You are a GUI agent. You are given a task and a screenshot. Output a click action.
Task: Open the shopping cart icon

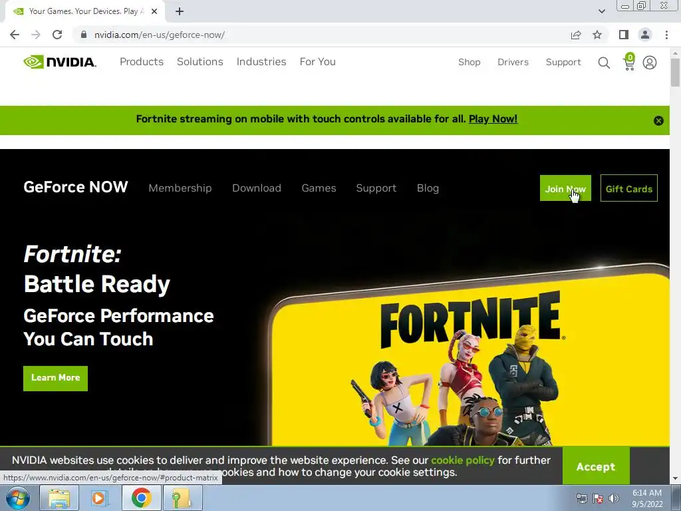pyautogui.click(x=629, y=62)
